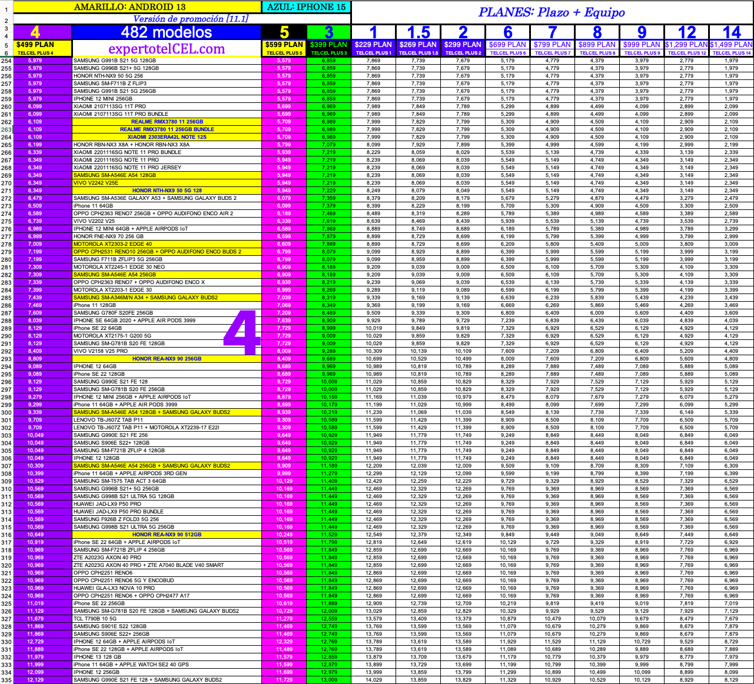Click the large '14' plan number header

pos(732,32)
